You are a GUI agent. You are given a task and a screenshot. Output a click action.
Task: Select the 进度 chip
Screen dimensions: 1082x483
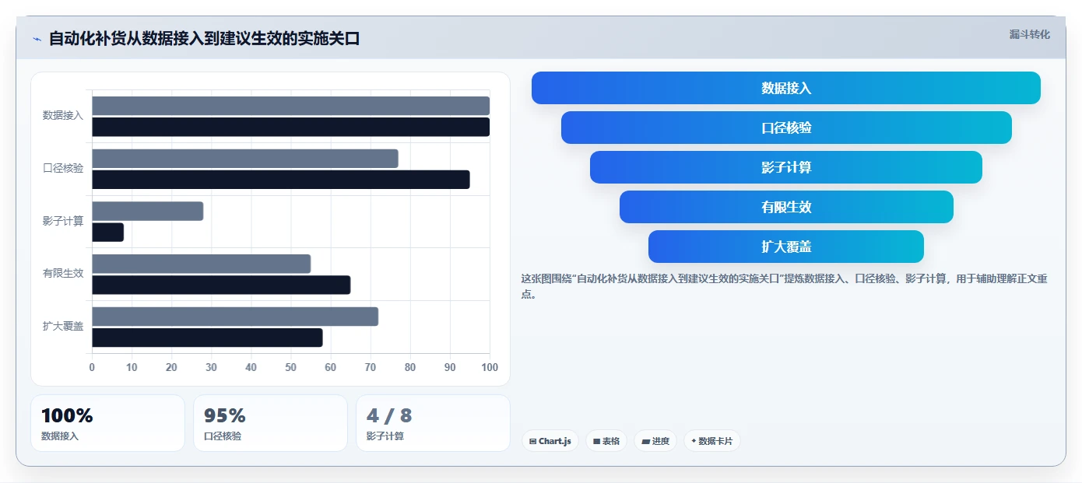pos(655,441)
